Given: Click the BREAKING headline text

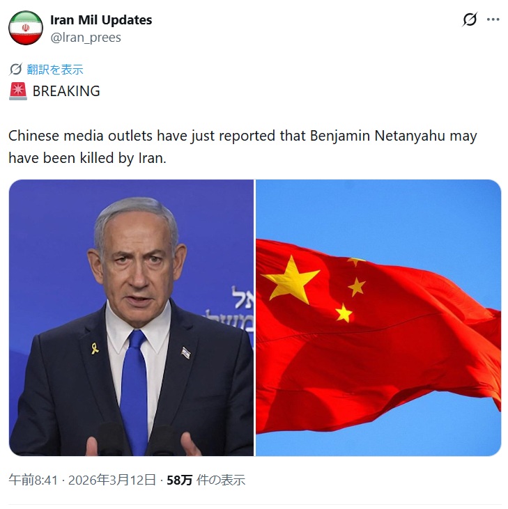Looking at the screenshot, I should 66,91.
